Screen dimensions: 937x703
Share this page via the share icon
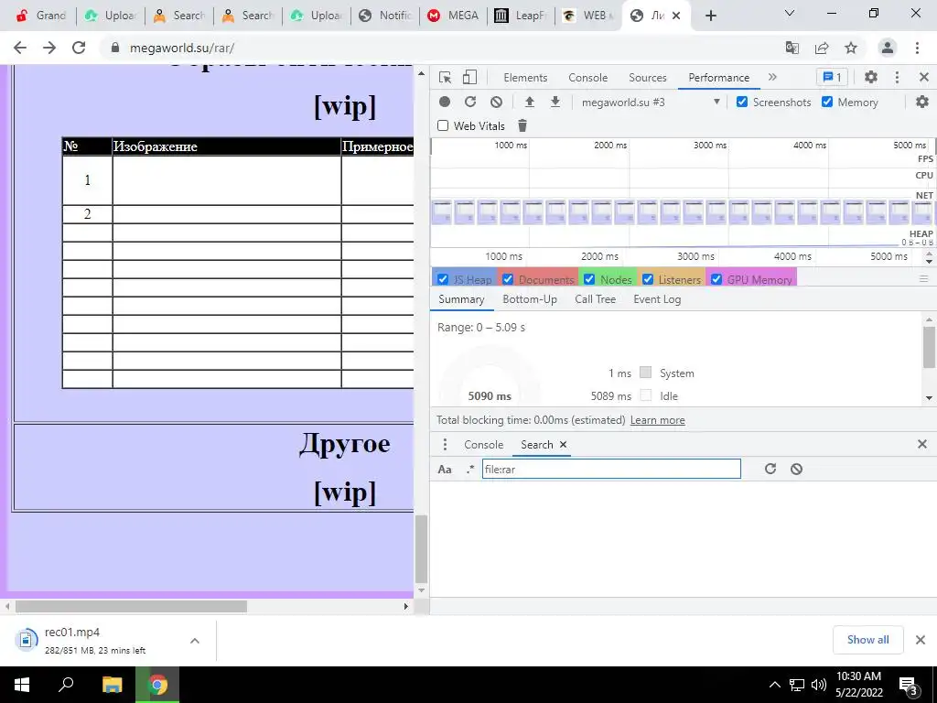[x=822, y=48]
